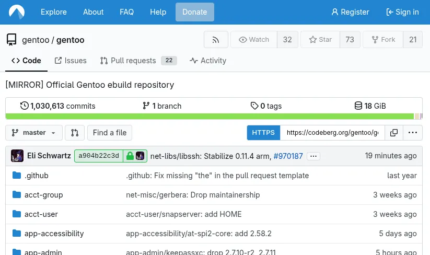Click the Donate button
The height and width of the screenshot is (255, 430).
coord(194,12)
